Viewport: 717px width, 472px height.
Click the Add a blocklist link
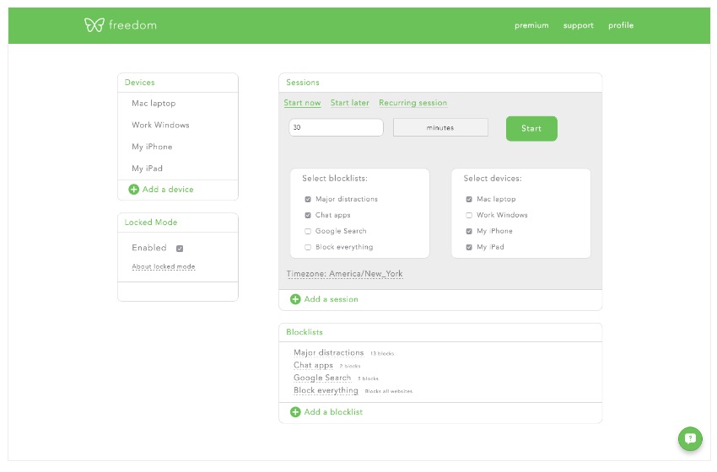click(x=333, y=412)
